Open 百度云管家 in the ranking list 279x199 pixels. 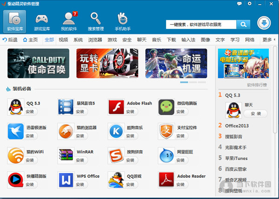pos(236,169)
